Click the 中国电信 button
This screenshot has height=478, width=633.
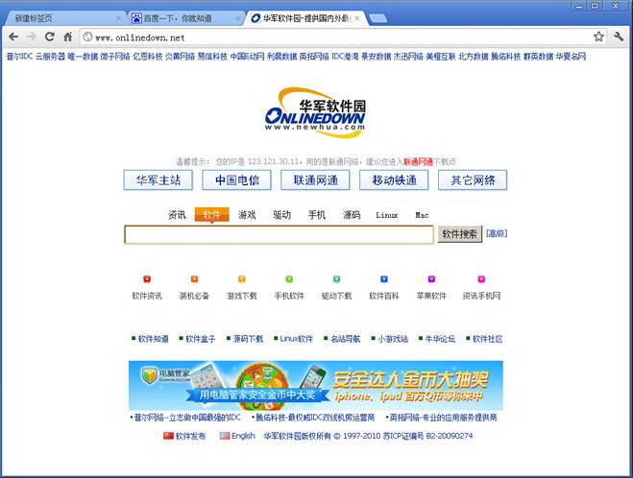tap(237, 179)
